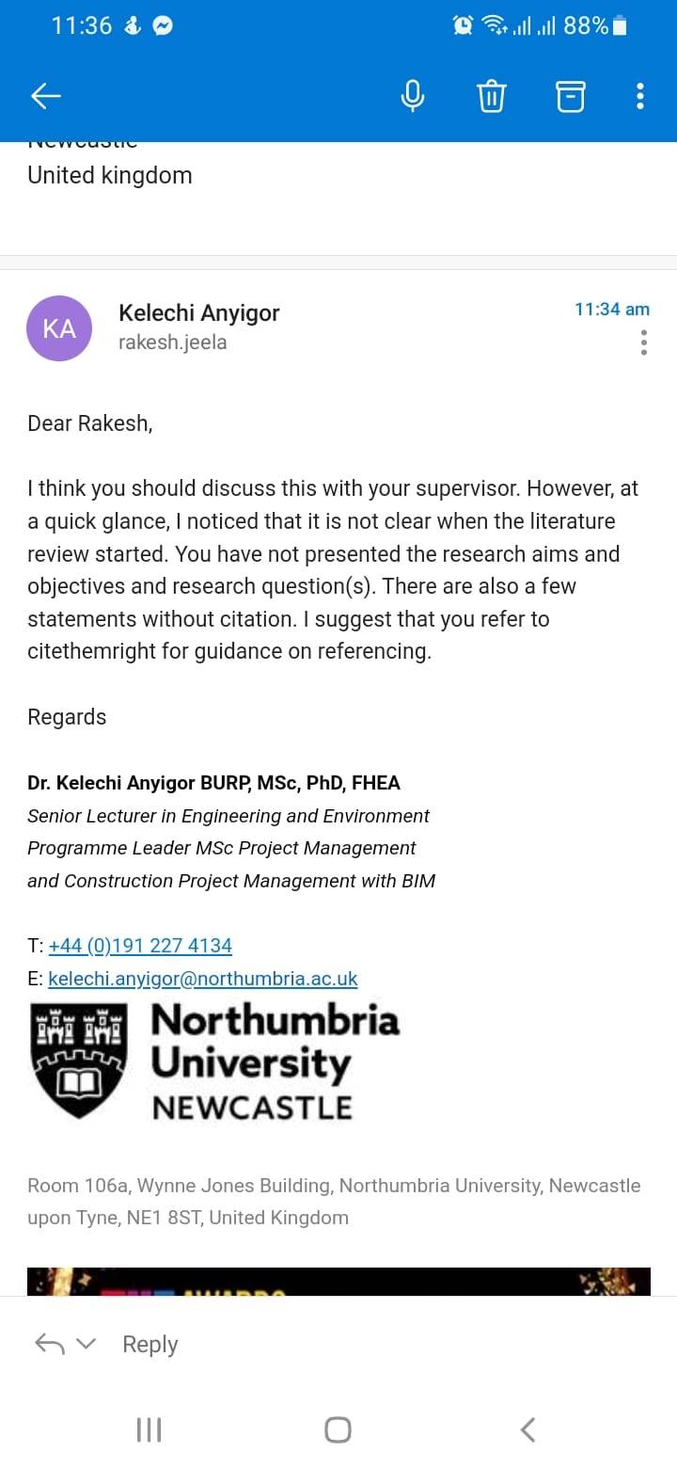This screenshot has width=677, height=1468.
Task: Open the awards banner image
Action: [x=338, y=1282]
